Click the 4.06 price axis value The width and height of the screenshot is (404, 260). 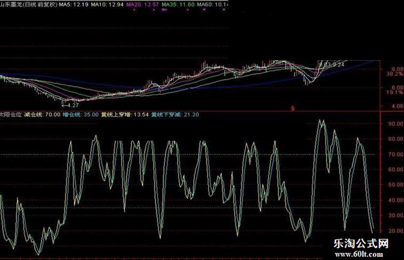[x=397, y=106]
